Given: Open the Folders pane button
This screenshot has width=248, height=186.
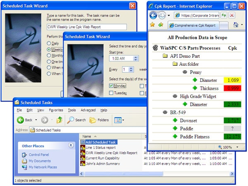Looking at the screenshot, I should click(98, 120).
